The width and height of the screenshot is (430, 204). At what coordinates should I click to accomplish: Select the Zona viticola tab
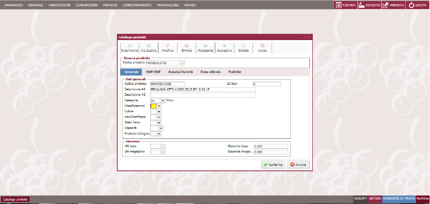210,72
